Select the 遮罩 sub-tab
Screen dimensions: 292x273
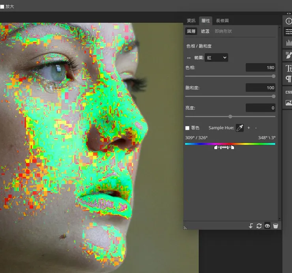tap(205, 31)
